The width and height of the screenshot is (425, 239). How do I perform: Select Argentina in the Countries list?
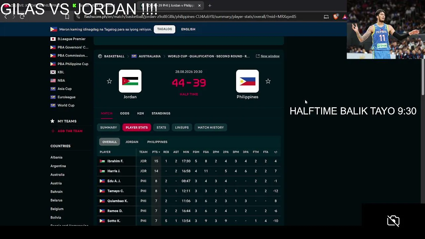[58, 166]
